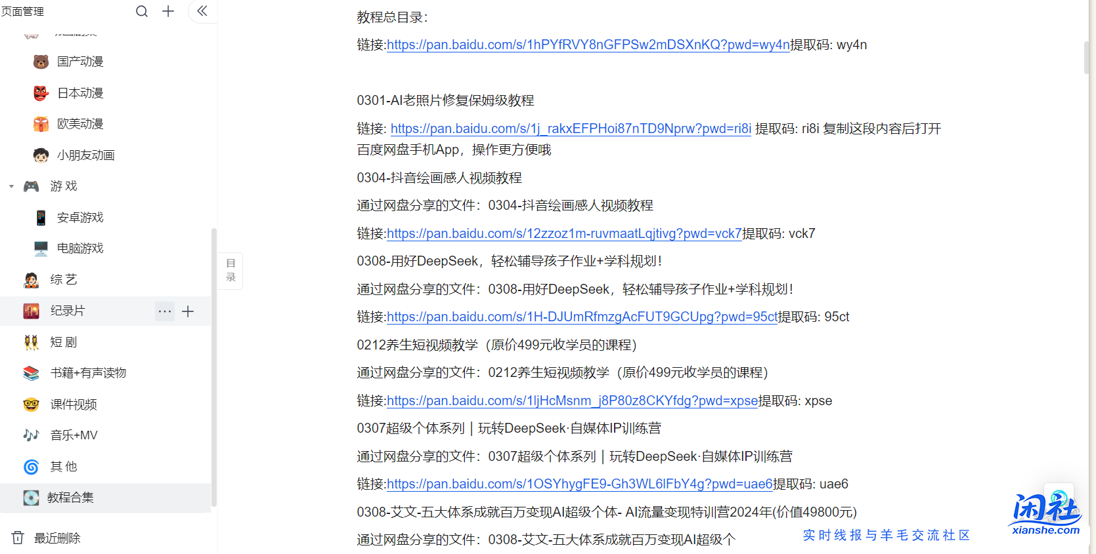Open the 超级个体系列 link ending uae6

pyautogui.click(x=580, y=485)
